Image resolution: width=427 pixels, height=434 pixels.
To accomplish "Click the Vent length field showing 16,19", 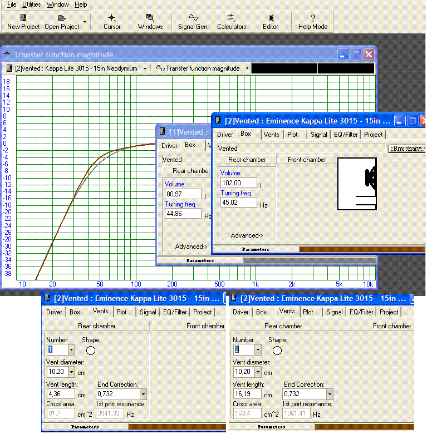I will coord(247,393).
